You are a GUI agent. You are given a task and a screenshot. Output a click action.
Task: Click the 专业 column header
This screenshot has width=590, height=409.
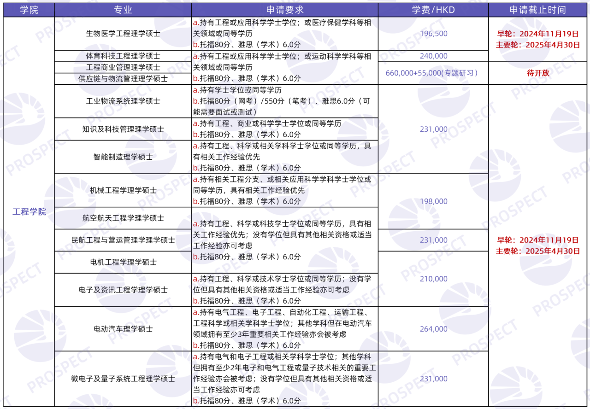point(123,10)
